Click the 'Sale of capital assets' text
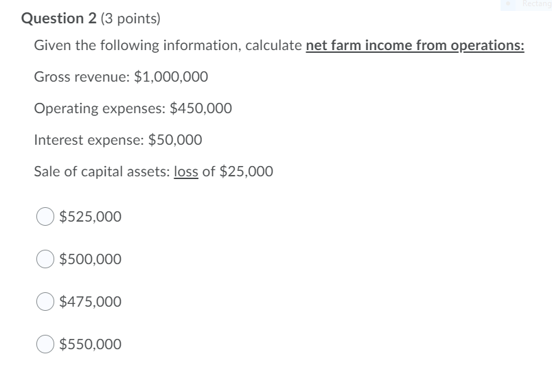 point(102,172)
